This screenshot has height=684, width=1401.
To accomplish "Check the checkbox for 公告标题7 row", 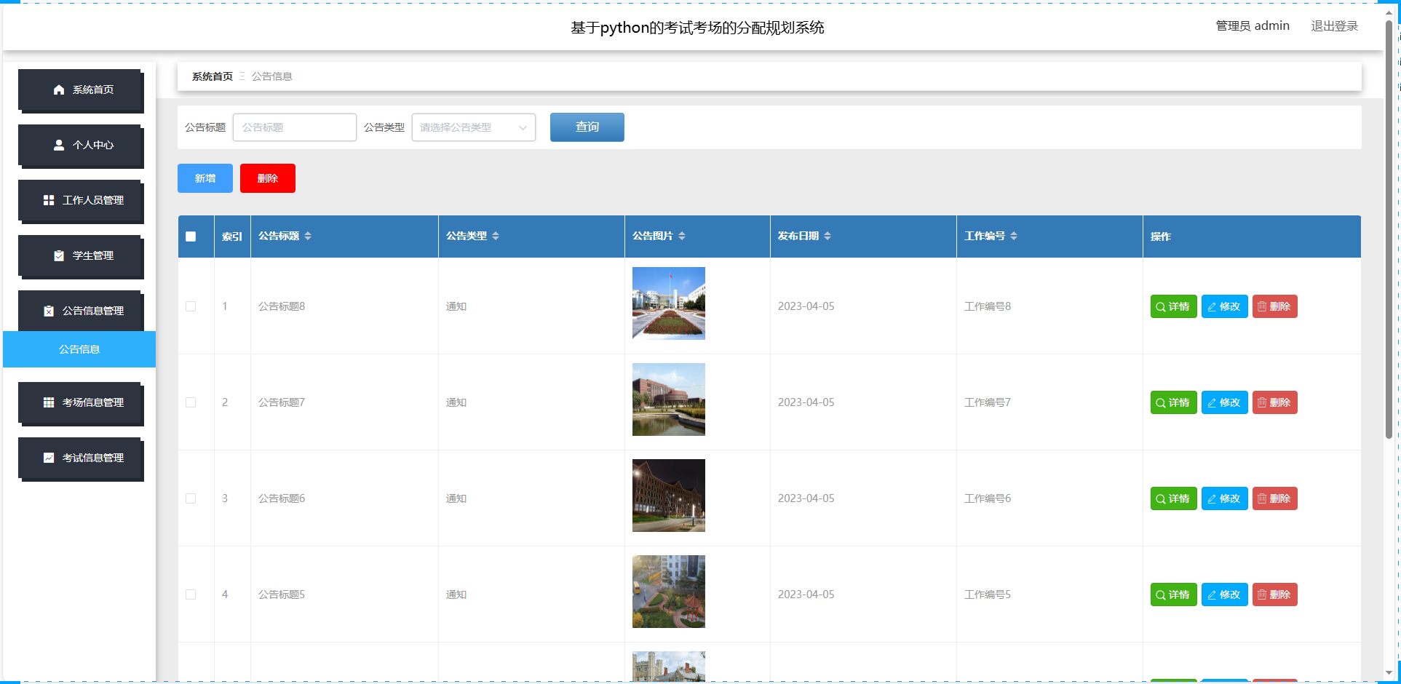I will click(191, 402).
